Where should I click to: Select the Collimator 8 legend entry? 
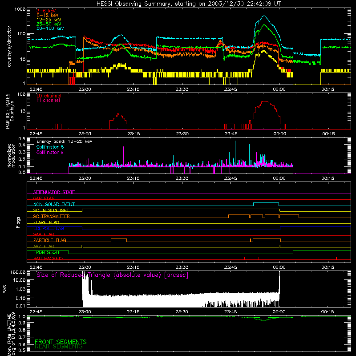[50, 147]
